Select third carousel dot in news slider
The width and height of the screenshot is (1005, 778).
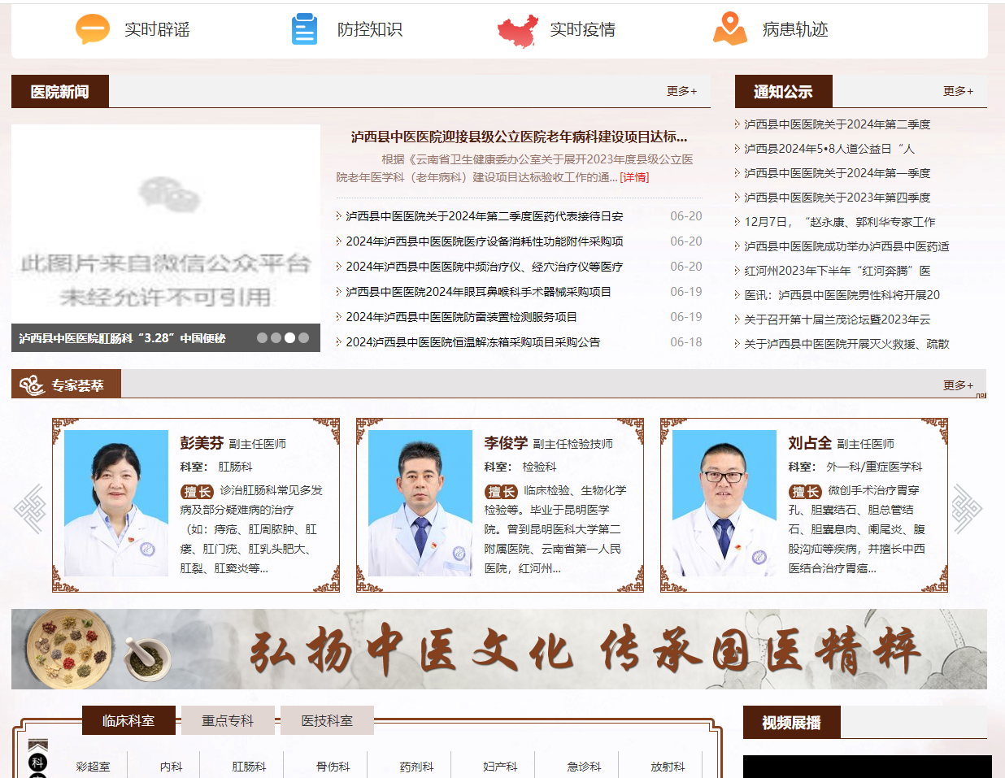click(289, 337)
